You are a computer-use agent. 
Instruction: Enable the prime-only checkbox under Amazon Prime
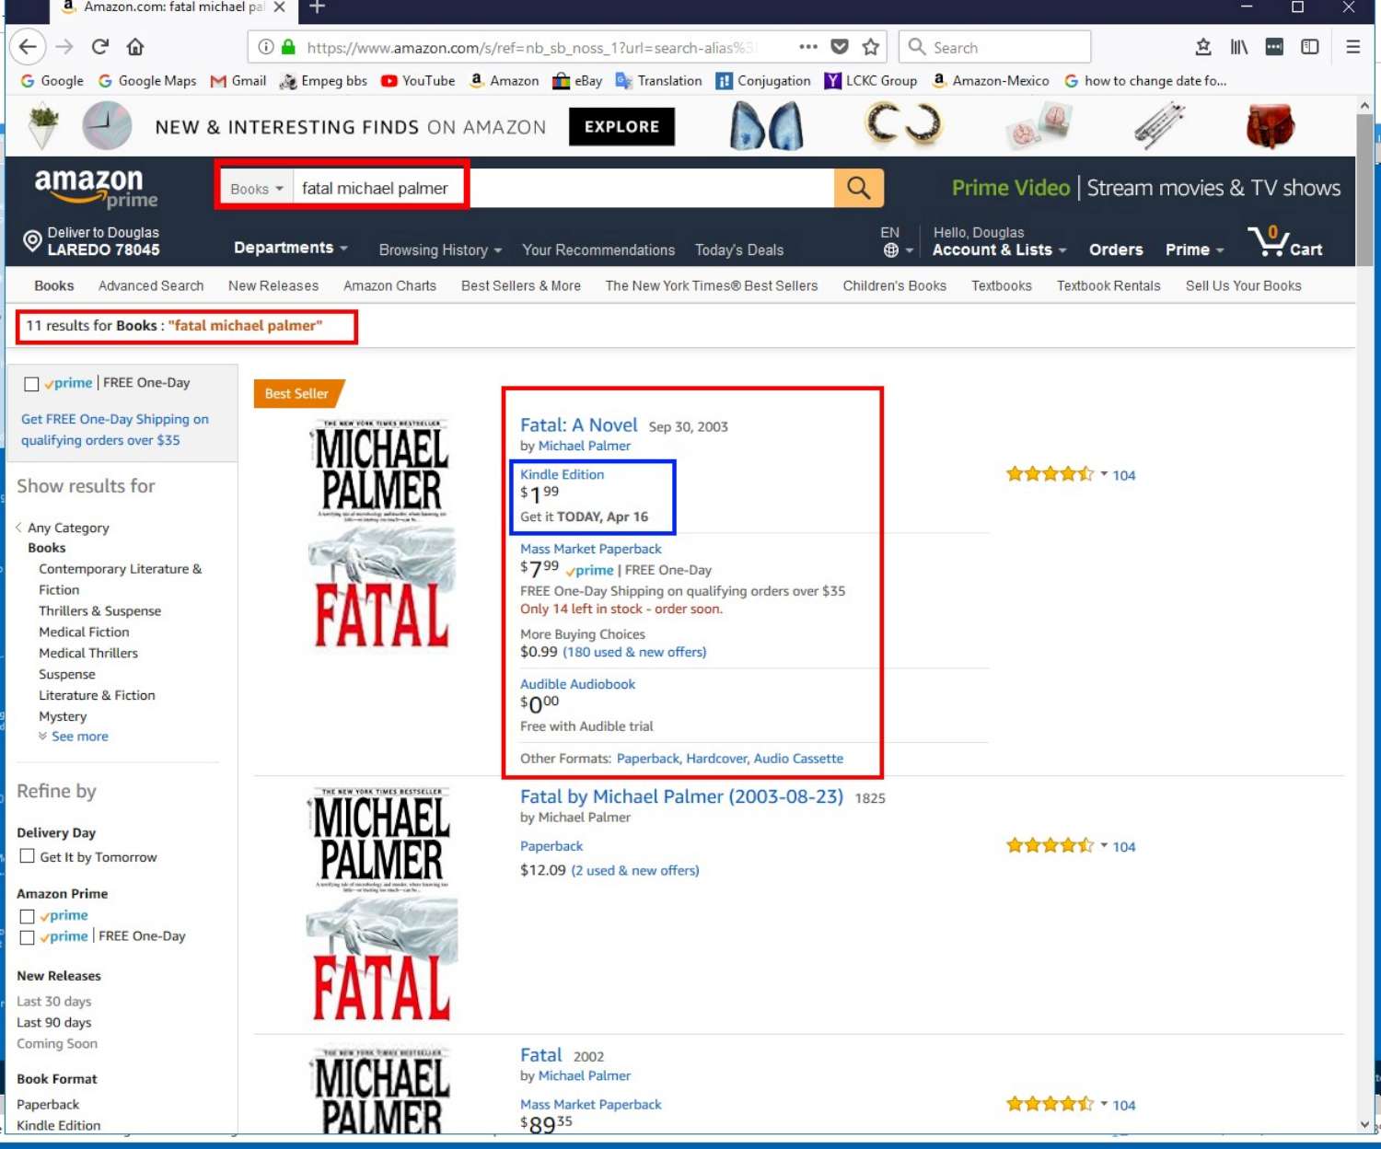pos(28,916)
